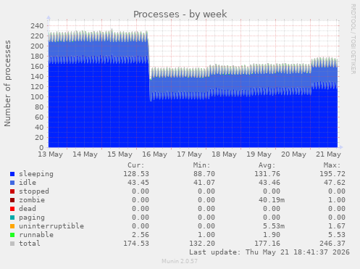Click total current value 174.53
The width and height of the screenshot is (360, 269).
click(x=136, y=244)
